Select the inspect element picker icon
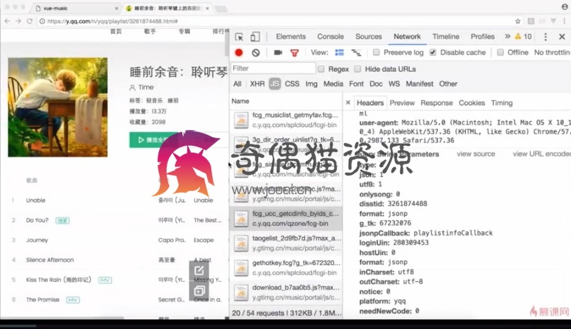The image size is (571, 329). (x=239, y=37)
